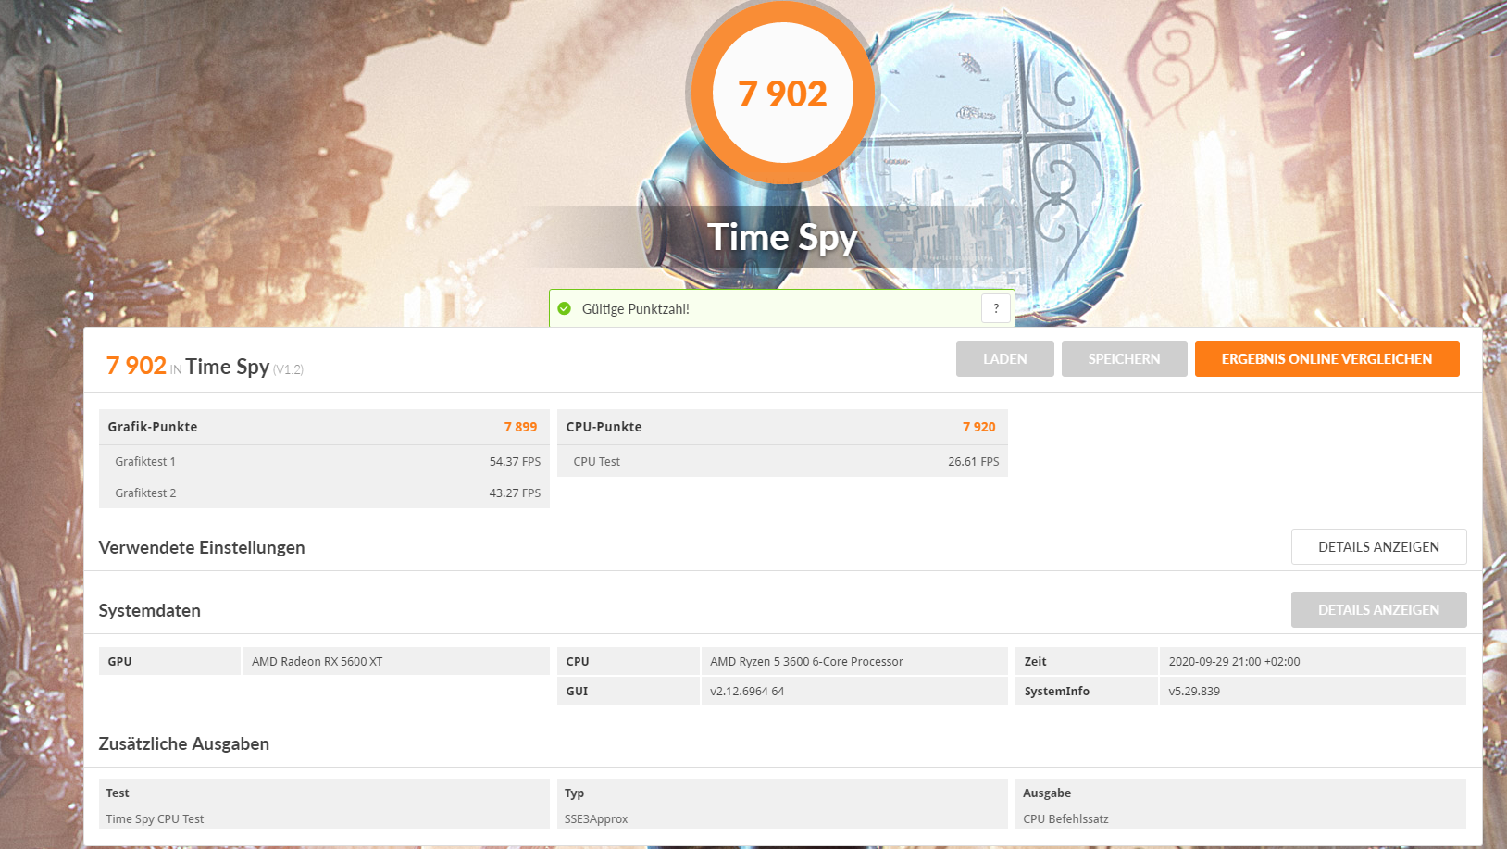Click the Systemdaten heading
Viewport: 1507px width, 849px height.
pos(150,610)
